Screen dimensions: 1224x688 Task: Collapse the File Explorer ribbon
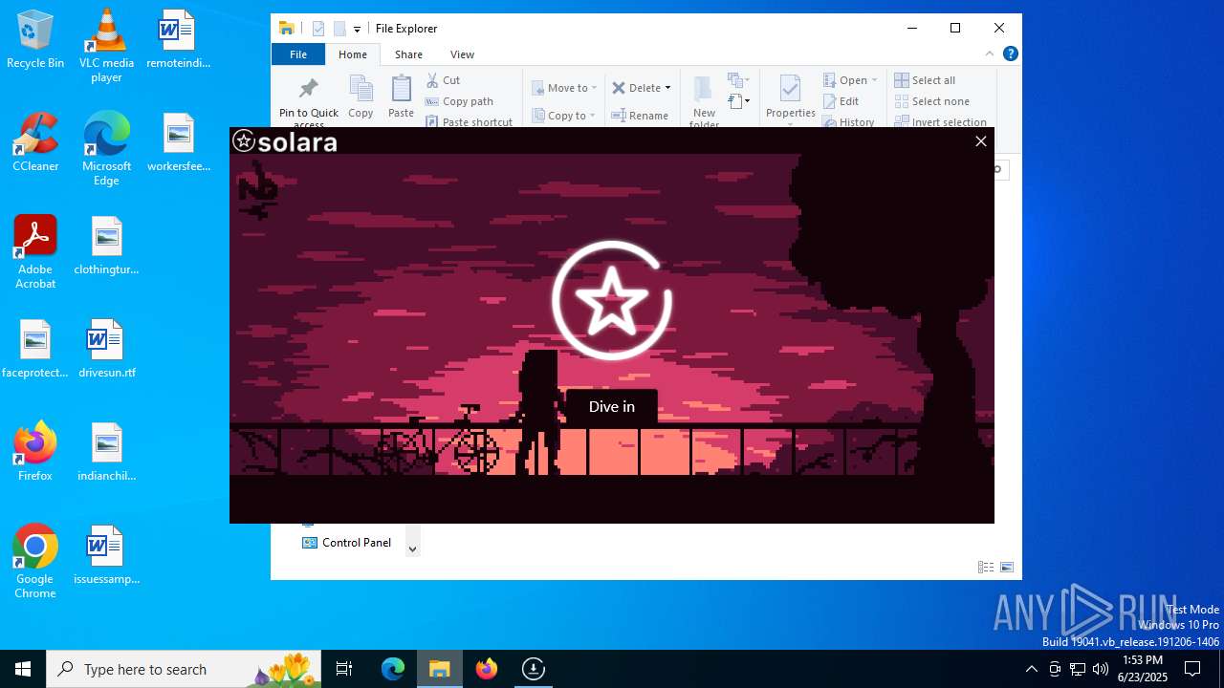pos(990,54)
